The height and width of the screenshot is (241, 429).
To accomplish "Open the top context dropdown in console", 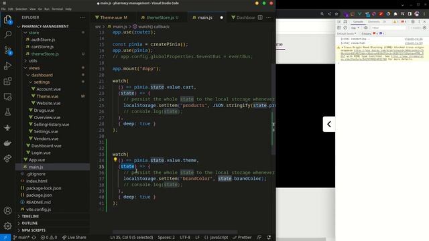I will (x=355, y=28).
